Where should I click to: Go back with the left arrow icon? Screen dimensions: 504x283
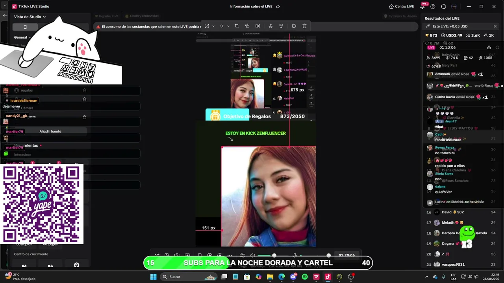[5, 16]
